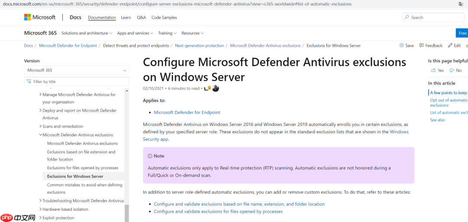Expand Scans and remediation node
The image size is (468, 222).
pos(41,126)
